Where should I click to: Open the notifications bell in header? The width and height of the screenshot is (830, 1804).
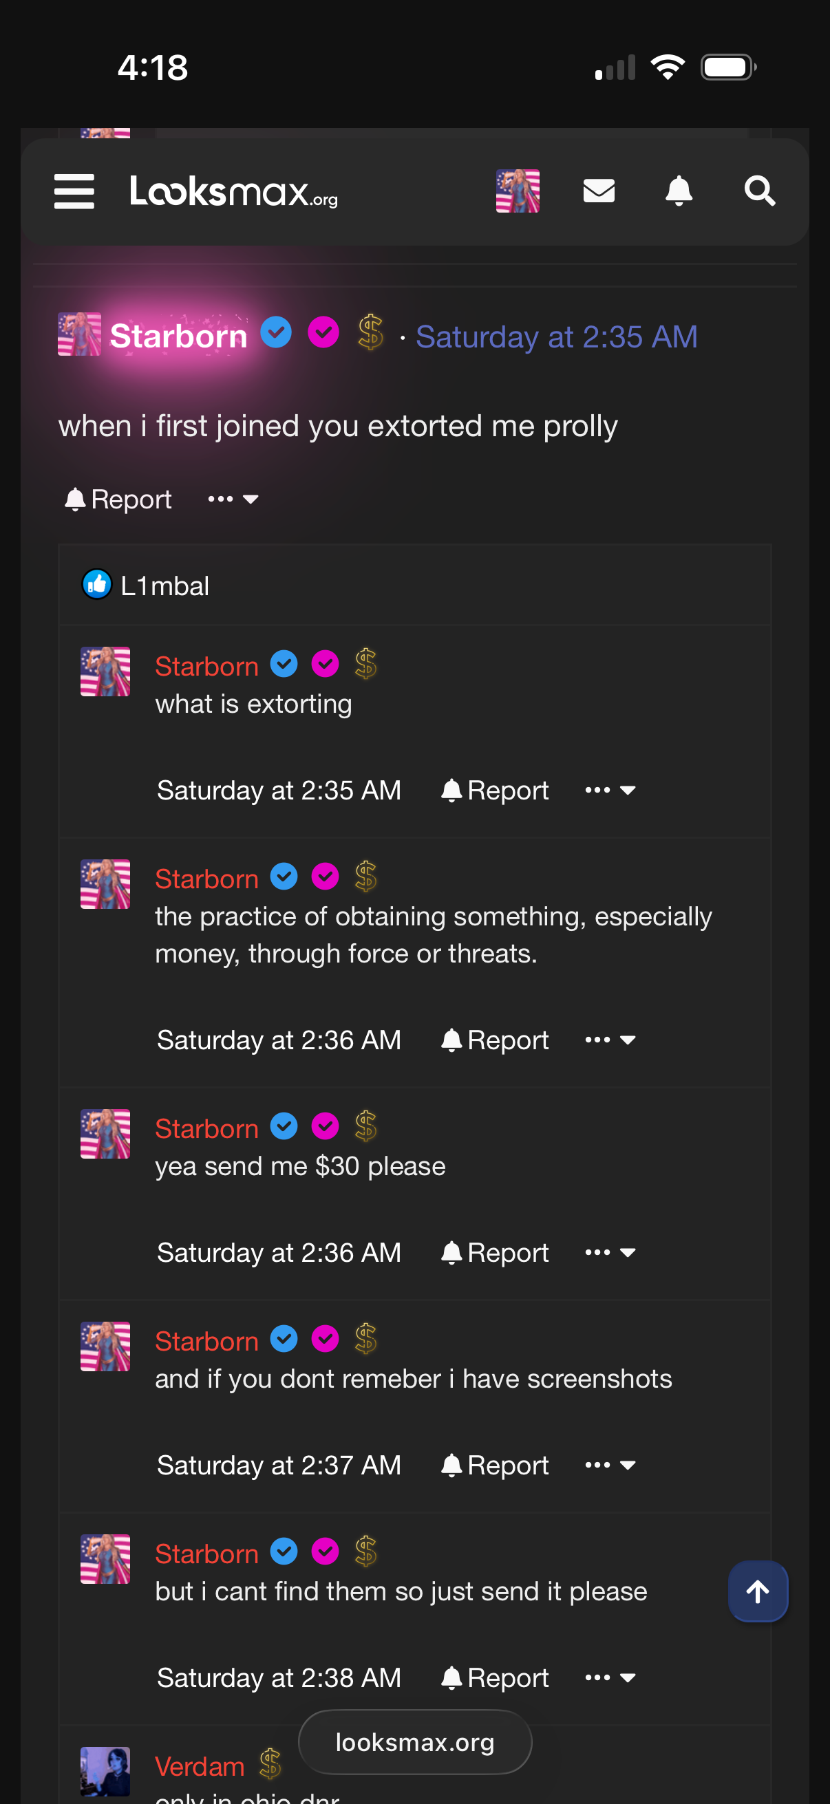click(x=679, y=191)
